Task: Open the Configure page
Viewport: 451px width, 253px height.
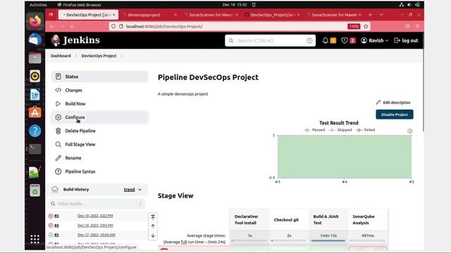Action: [x=99, y=117]
